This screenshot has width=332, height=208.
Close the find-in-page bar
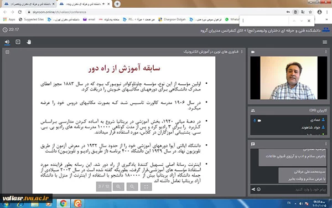(309, 21)
